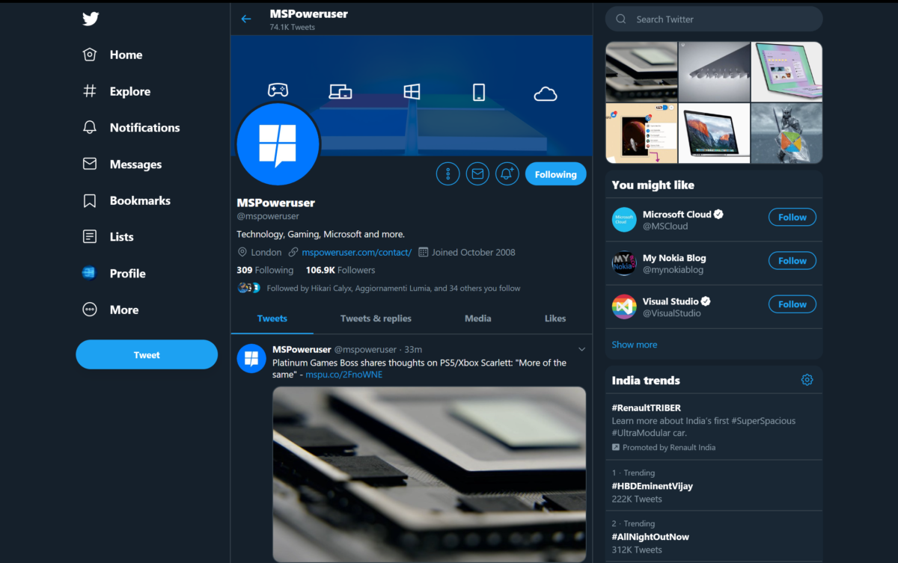
Task: Click the My Nokia Blog account name
Action: tap(674, 258)
